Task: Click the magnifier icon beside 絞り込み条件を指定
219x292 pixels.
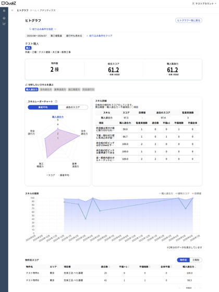Action: [x=30, y=29]
